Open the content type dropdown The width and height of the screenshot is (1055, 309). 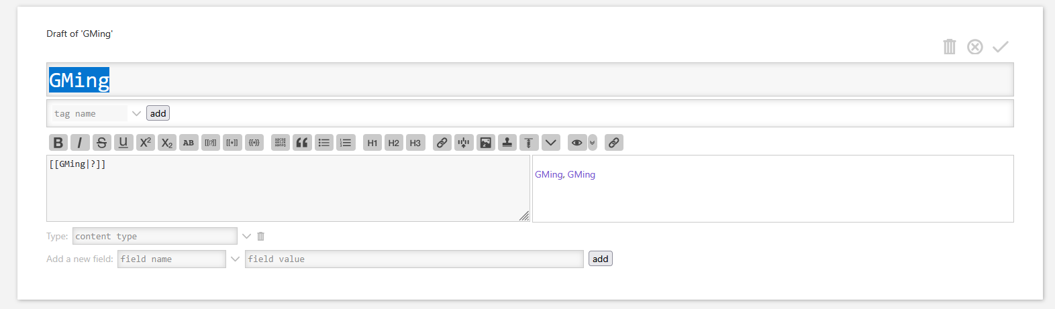(x=246, y=236)
